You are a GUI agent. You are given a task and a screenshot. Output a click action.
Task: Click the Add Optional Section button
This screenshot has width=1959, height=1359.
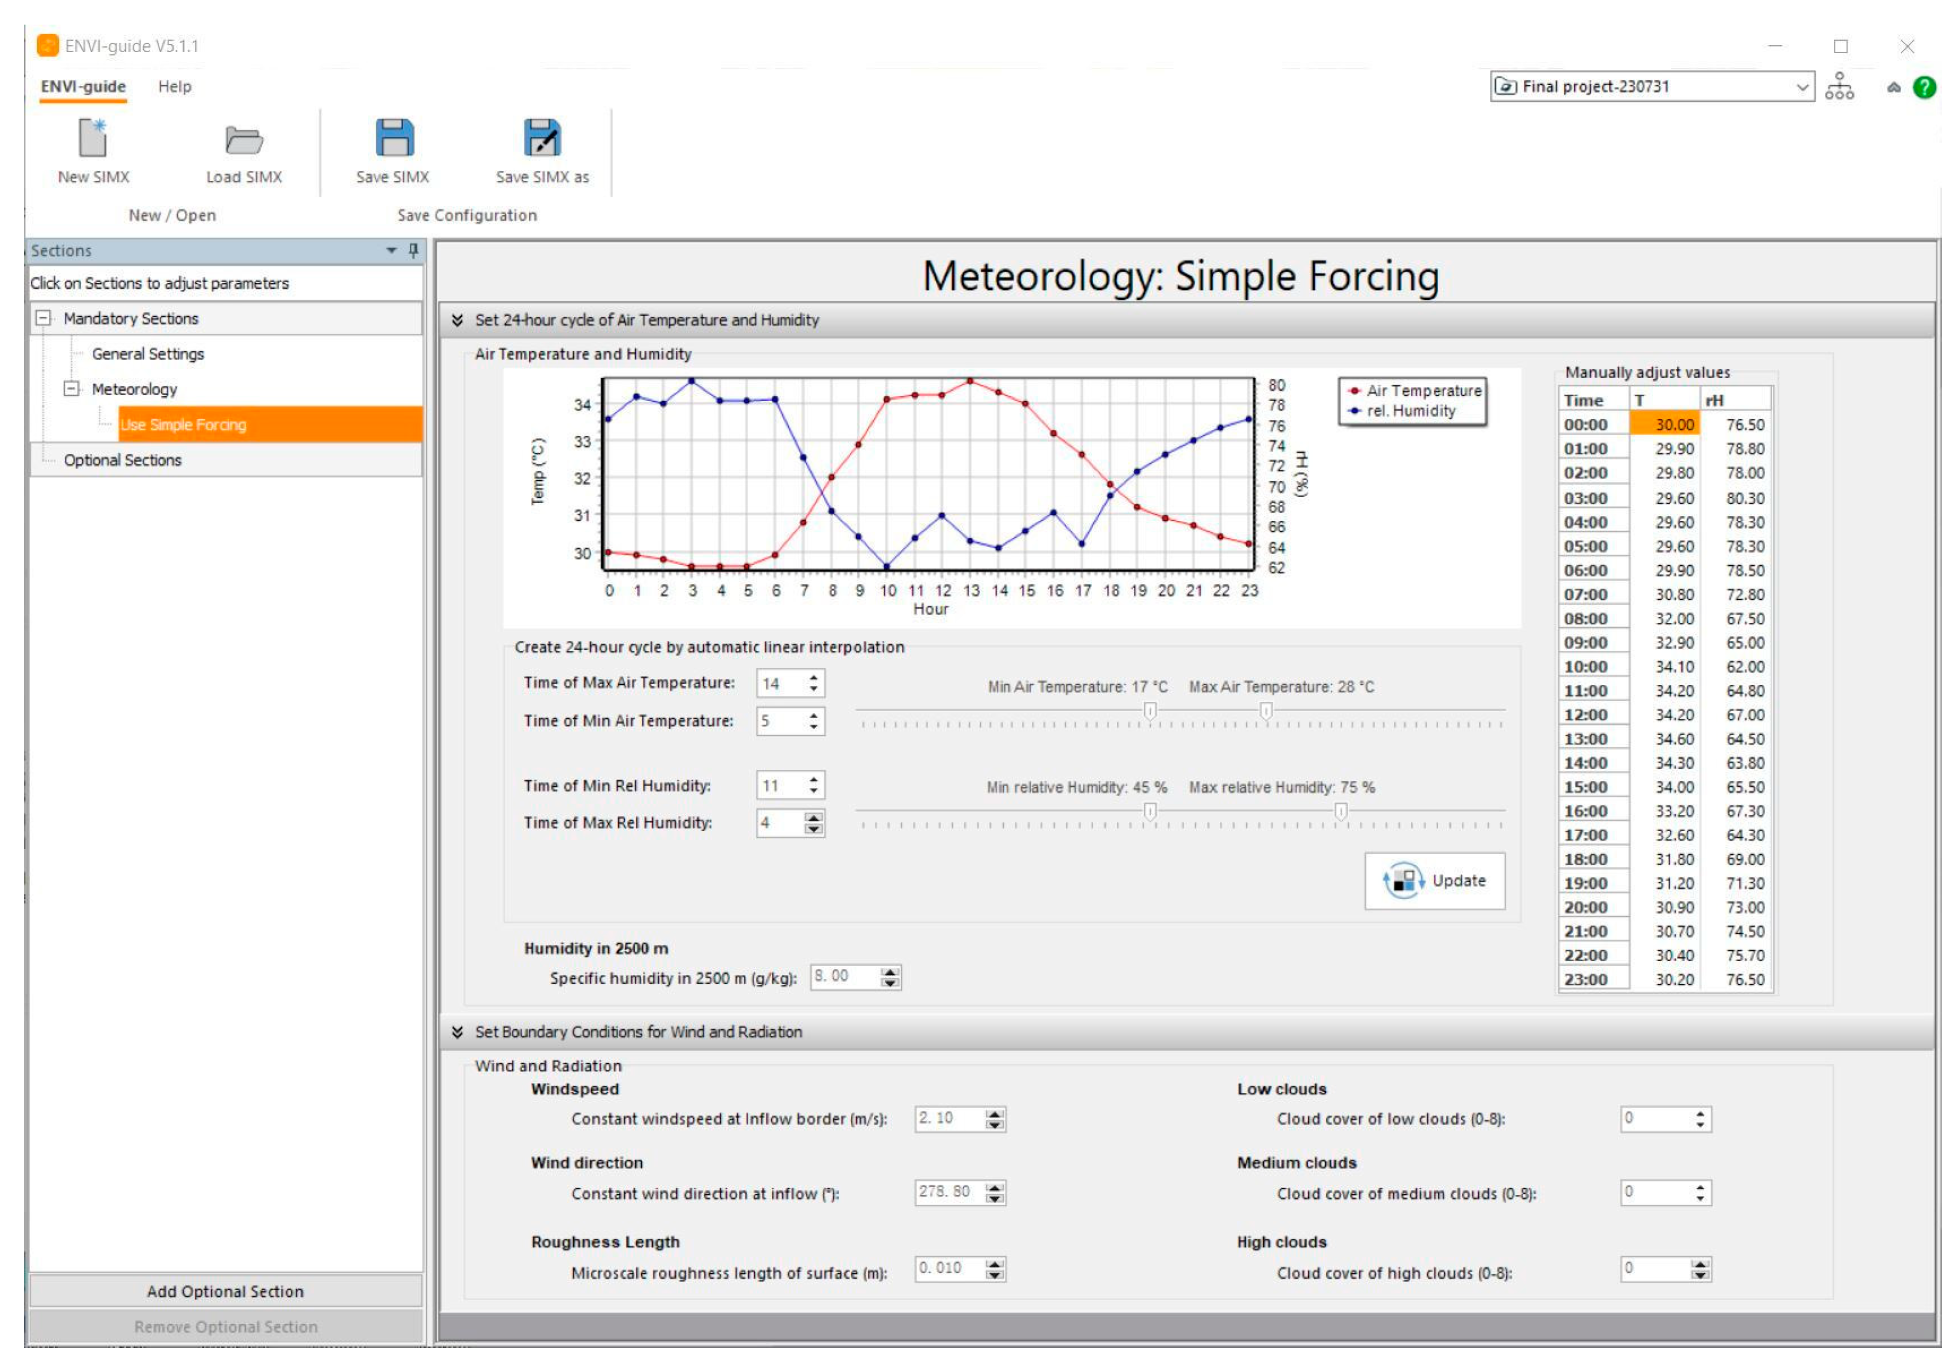(225, 1291)
